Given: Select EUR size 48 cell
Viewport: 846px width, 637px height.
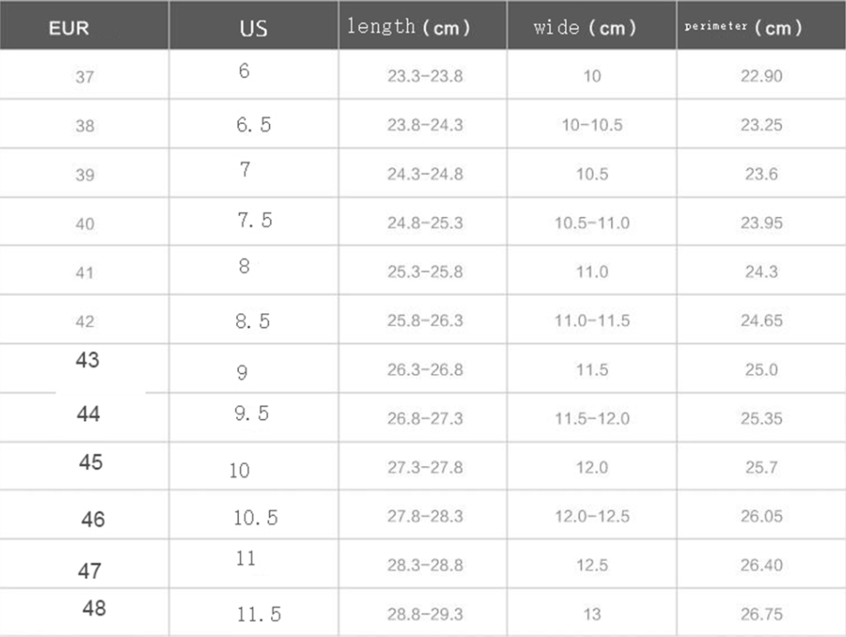Looking at the screenshot, I should point(94,608).
